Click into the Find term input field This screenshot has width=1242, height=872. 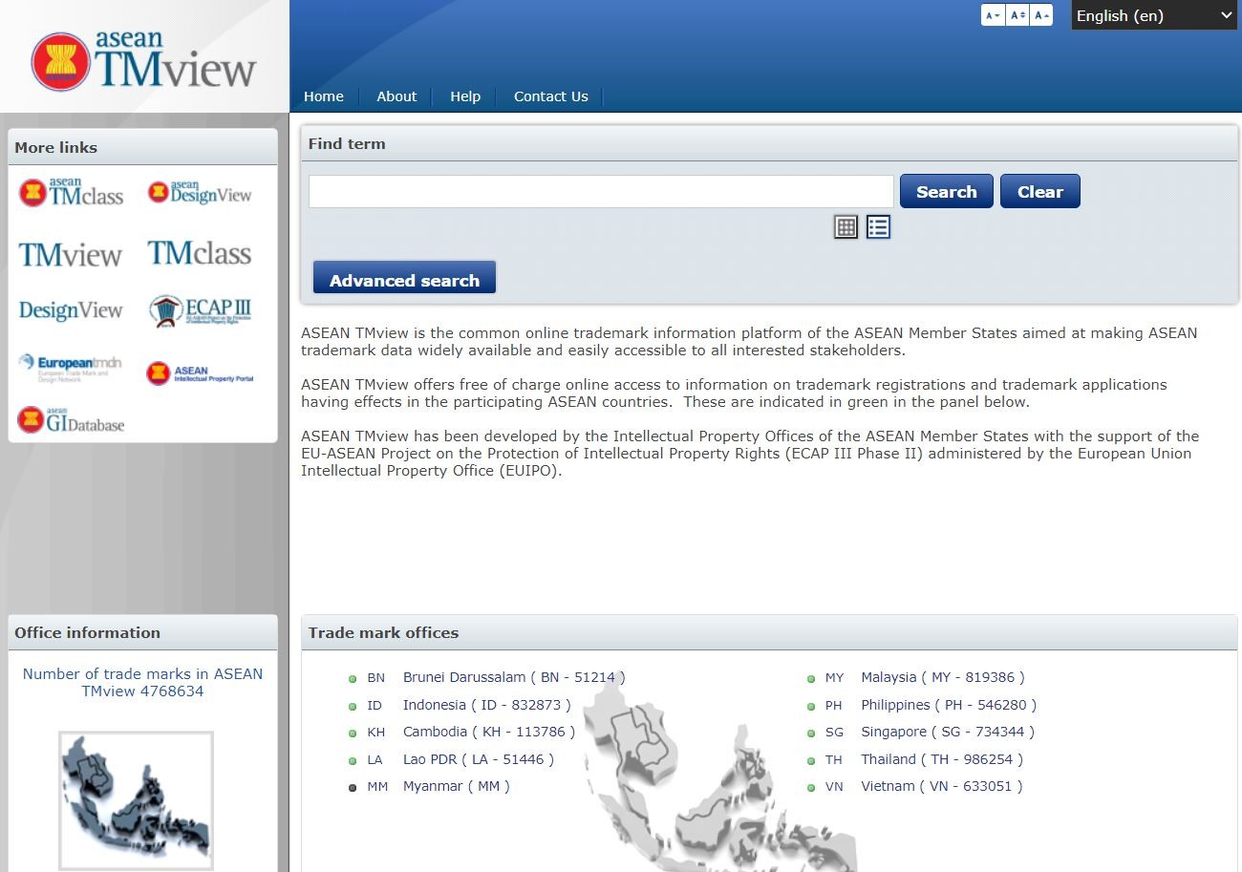[x=600, y=191]
